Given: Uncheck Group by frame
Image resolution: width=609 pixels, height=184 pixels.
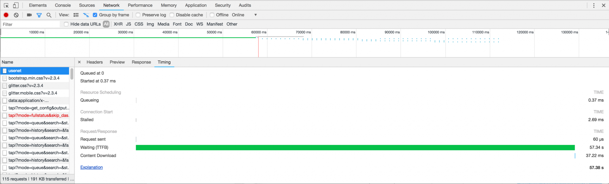Looking at the screenshot, I should coord(95,15).
